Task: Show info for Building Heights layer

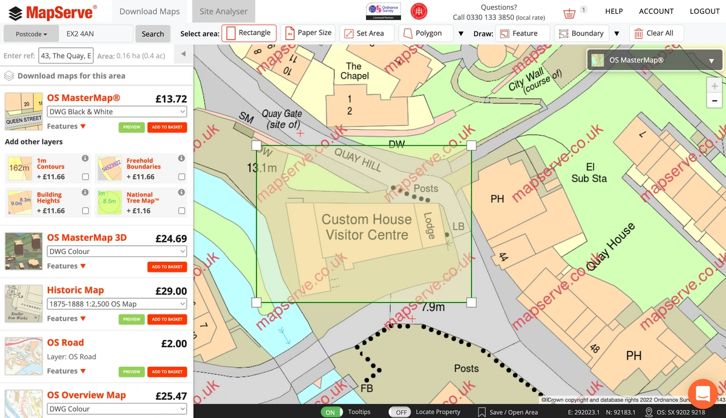Action: tap(85, 192)
